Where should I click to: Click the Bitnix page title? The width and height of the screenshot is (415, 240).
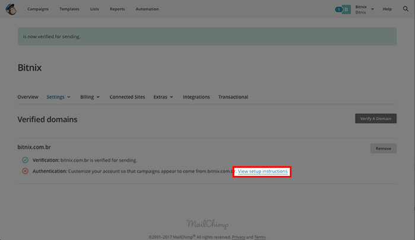tap(30, 68)
